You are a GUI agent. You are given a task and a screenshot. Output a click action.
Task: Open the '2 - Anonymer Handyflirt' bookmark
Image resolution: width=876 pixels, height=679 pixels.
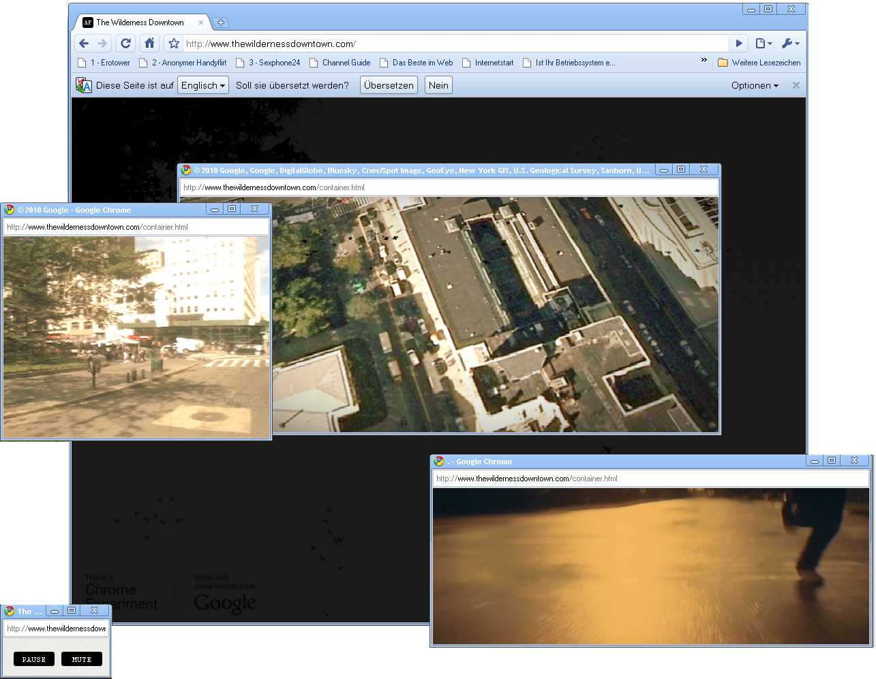click(x=183, y=63)
